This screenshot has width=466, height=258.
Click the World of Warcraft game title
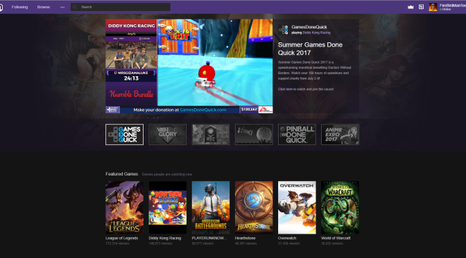coord(336,238)
